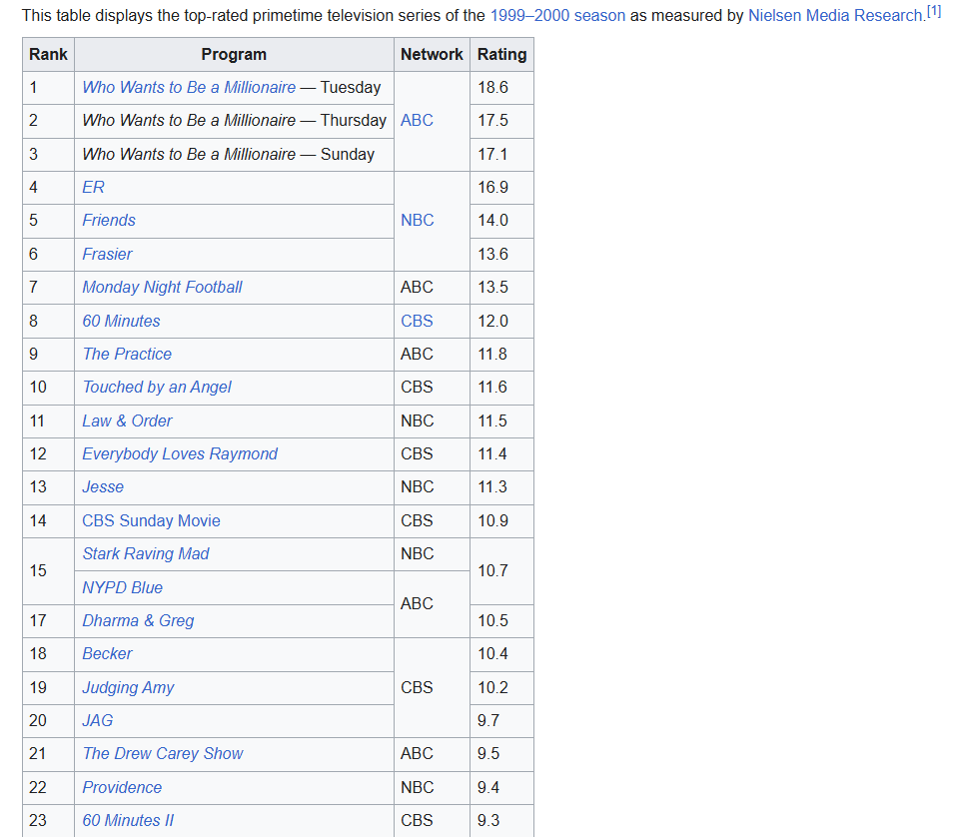Viewport: 954px width, 837px height.
Task: Open the Providence program link
Action: [x=122, y=787]
